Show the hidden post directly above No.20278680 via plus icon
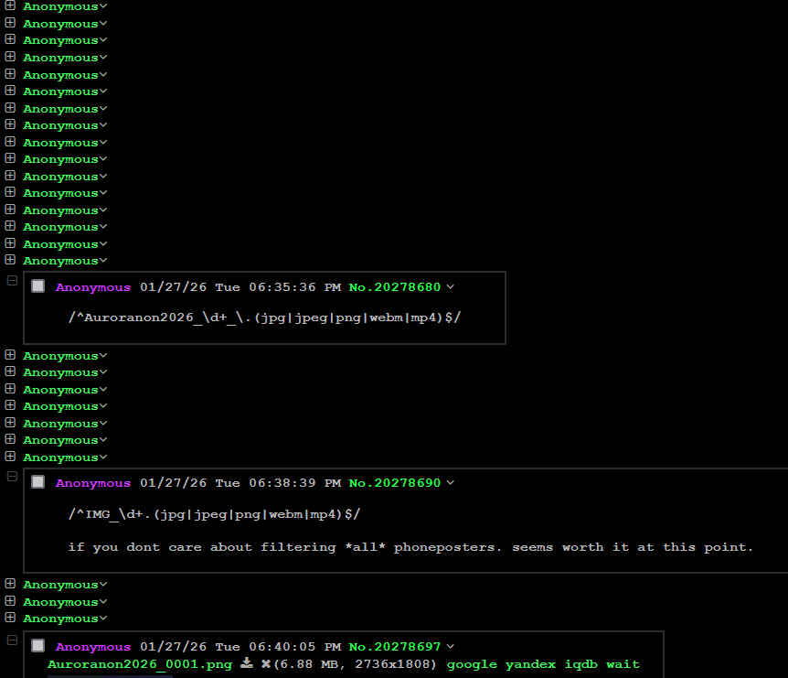Viewport: 788px width, 678px height. pyautogui.click(x=10, y=260)
